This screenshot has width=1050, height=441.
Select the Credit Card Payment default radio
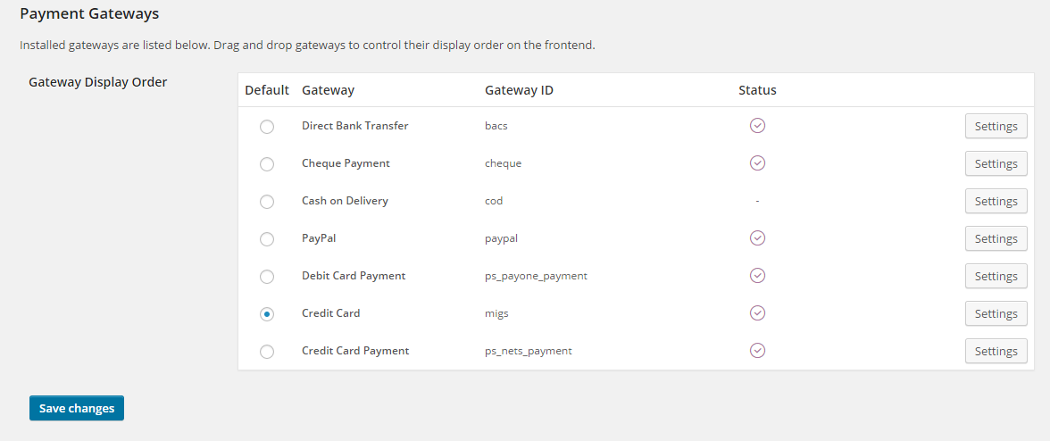tap(267, 352)
